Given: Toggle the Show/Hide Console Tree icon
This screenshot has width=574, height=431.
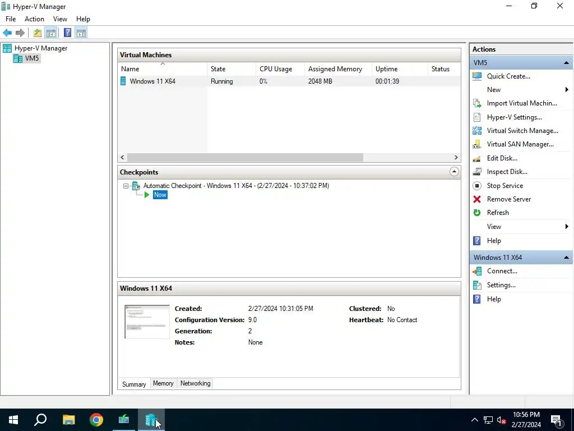Looking at the screenshot, I should tap(51, 33).
